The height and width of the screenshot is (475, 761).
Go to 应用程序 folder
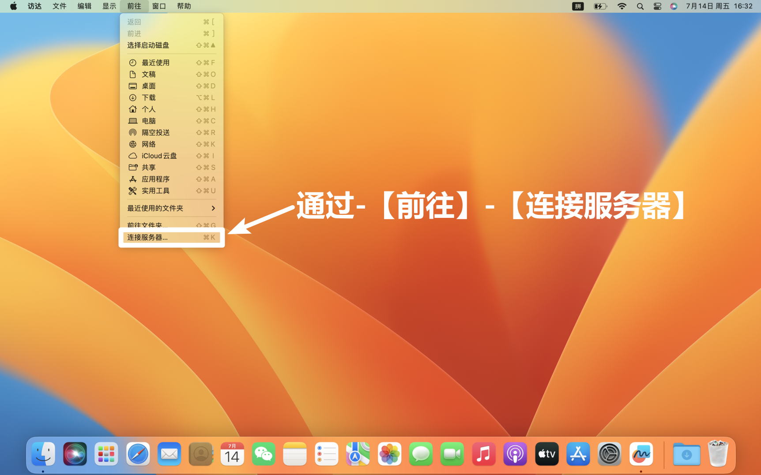[x=171, y=179]
